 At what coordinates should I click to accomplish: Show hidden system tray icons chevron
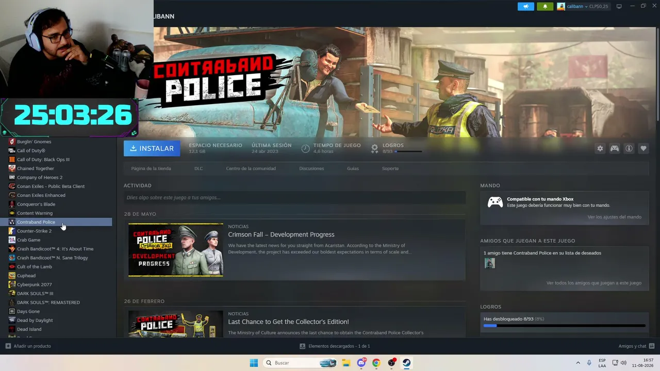(578, 363)
